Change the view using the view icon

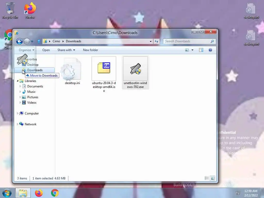coord(187,50)
